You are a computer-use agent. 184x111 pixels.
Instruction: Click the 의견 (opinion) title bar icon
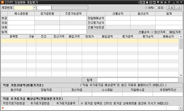pyautogui.click(x=142, y=2)
